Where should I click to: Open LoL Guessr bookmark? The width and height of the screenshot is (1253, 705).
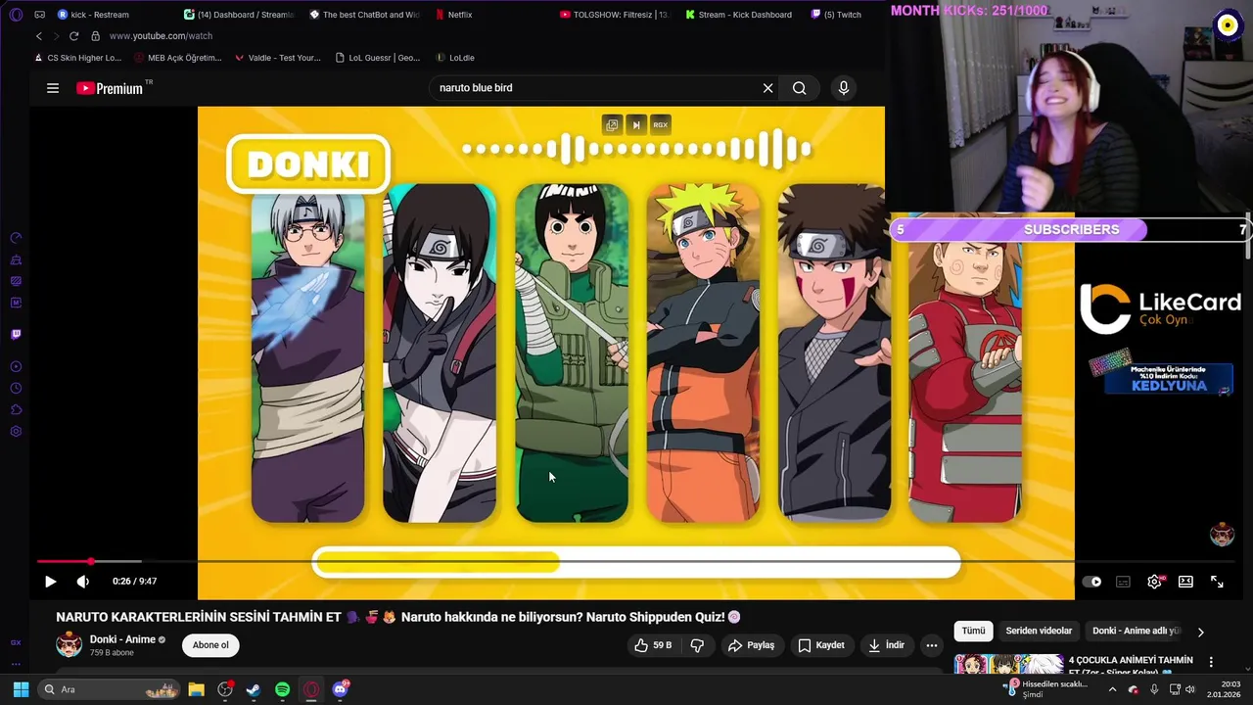tap(378, 58)
